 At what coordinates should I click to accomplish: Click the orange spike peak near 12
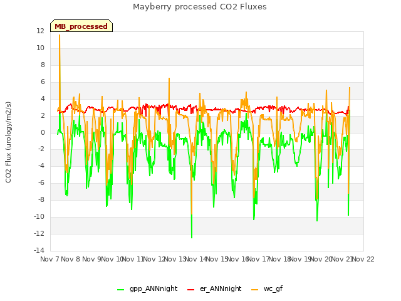click(x=60, y=35)
